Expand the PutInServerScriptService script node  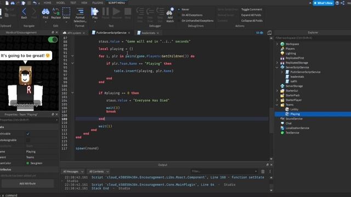tap(282, 72)
